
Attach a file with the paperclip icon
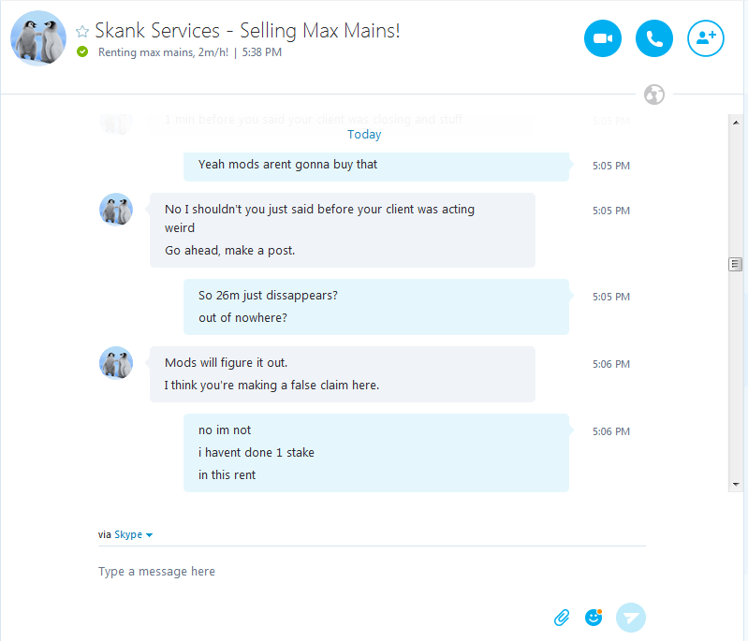[562, 618]
